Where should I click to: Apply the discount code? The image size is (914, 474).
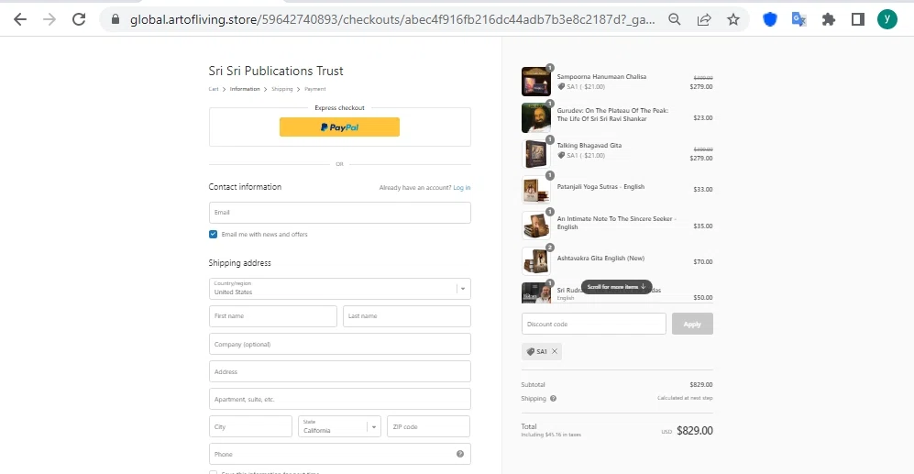pyautogui.click(x=692, y=324)
